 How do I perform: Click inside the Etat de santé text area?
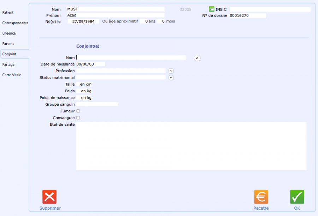point(191,146)
